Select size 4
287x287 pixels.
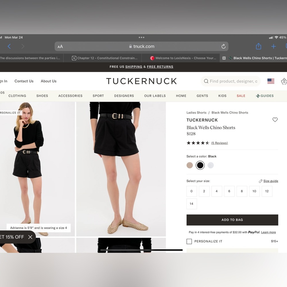[217, 191]
